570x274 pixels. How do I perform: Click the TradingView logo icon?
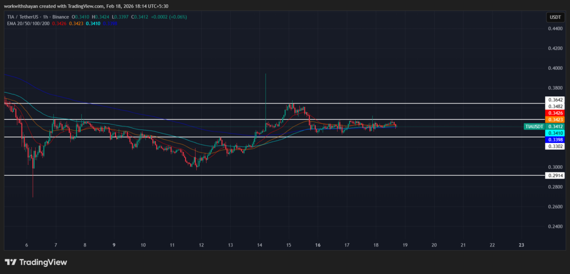[x=11, y=262]
